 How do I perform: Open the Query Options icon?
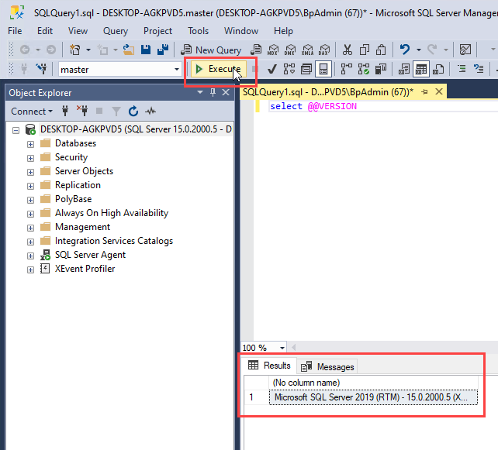[x=306, y=69]
